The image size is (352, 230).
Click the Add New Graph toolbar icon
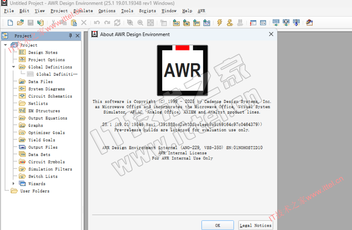pos(207,23)
